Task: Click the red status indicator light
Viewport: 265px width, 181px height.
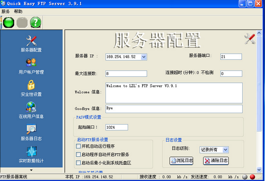Action: 252,177
